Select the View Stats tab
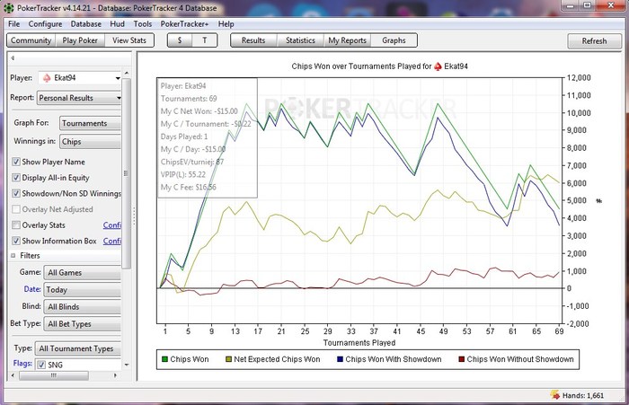Screen dimensions: 629x405 coord(129,40)
